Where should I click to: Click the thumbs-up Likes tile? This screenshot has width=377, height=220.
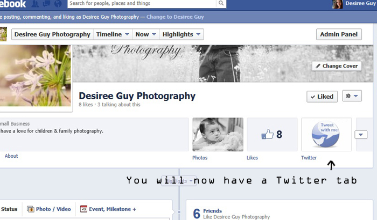pos(272,135)
